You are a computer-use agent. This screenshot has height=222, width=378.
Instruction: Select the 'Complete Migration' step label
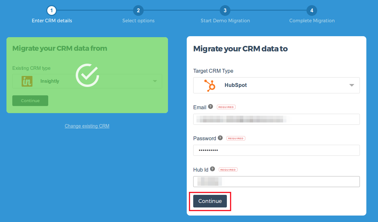[312, 21]
